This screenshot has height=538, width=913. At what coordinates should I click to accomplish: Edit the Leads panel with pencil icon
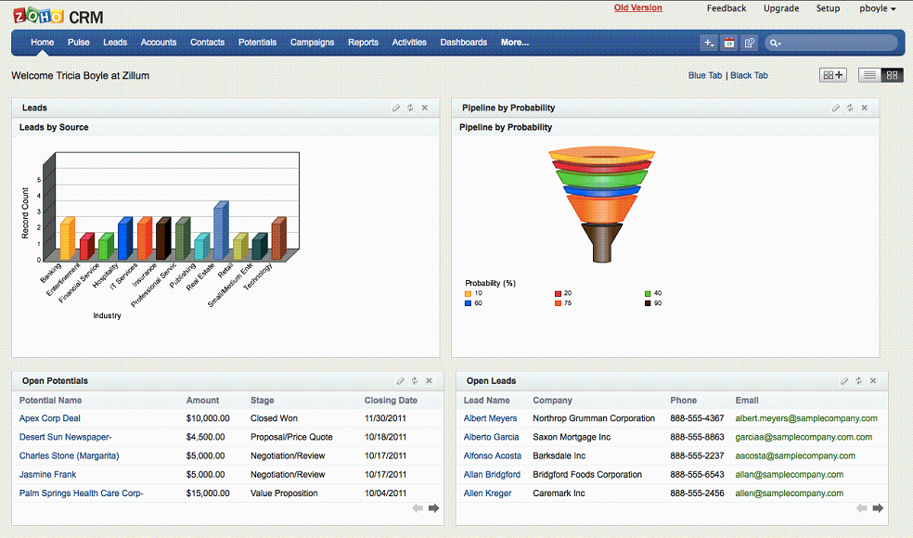pos(396,108)
